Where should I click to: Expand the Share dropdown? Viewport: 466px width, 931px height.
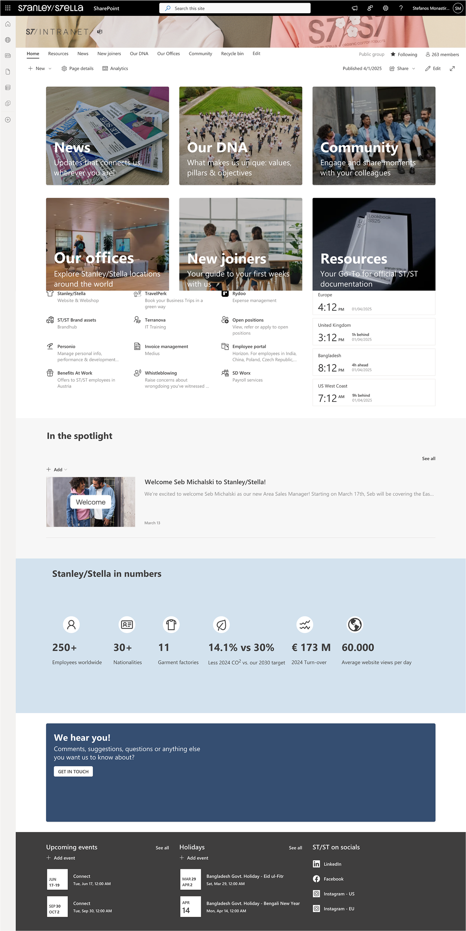pos(402,69)
